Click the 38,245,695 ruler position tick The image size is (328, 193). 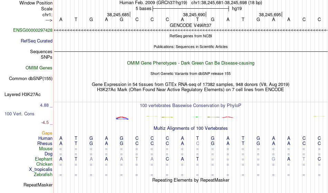pos(270,15)
